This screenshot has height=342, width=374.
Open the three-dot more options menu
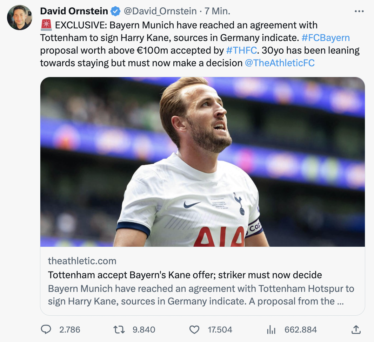pyautogui.click(x=359, y=11)
